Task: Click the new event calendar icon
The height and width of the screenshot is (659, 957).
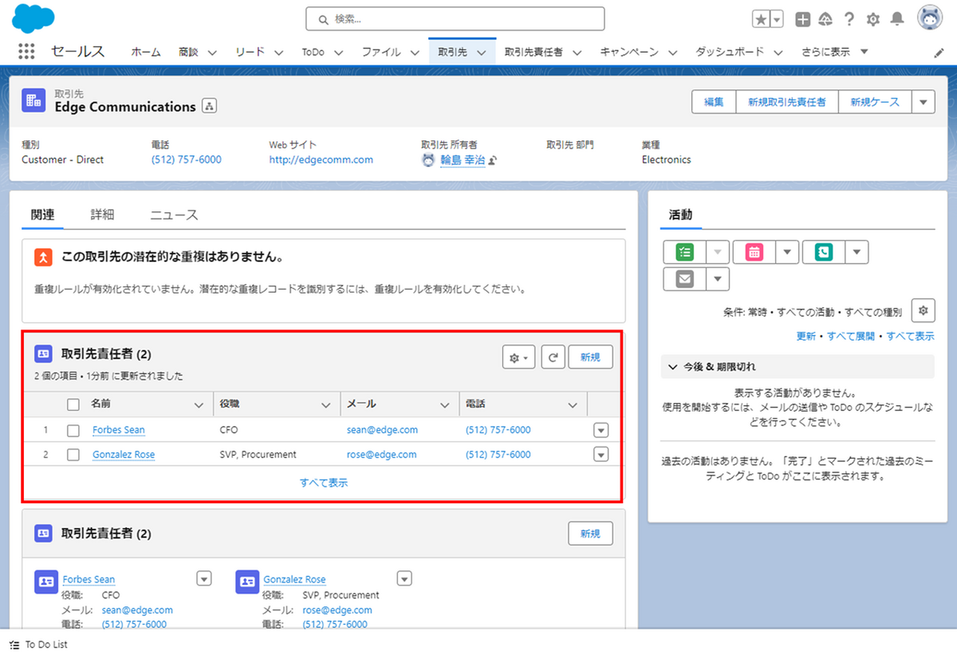Action: (754, 252)
